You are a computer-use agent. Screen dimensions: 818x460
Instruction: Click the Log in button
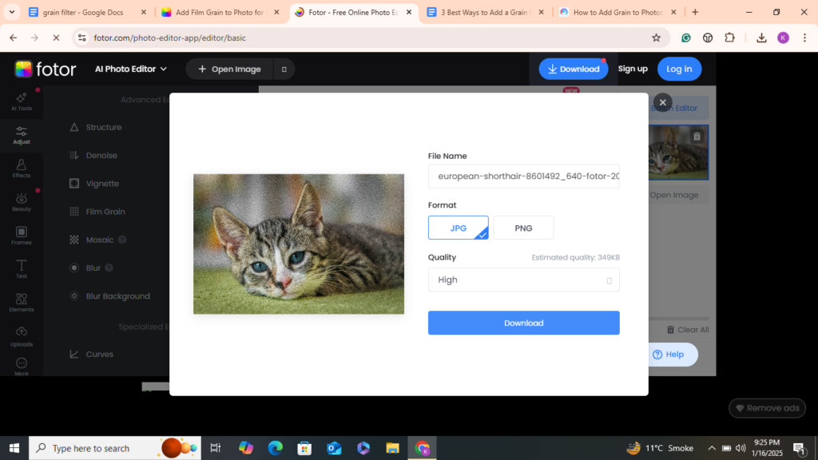[679, 69]
